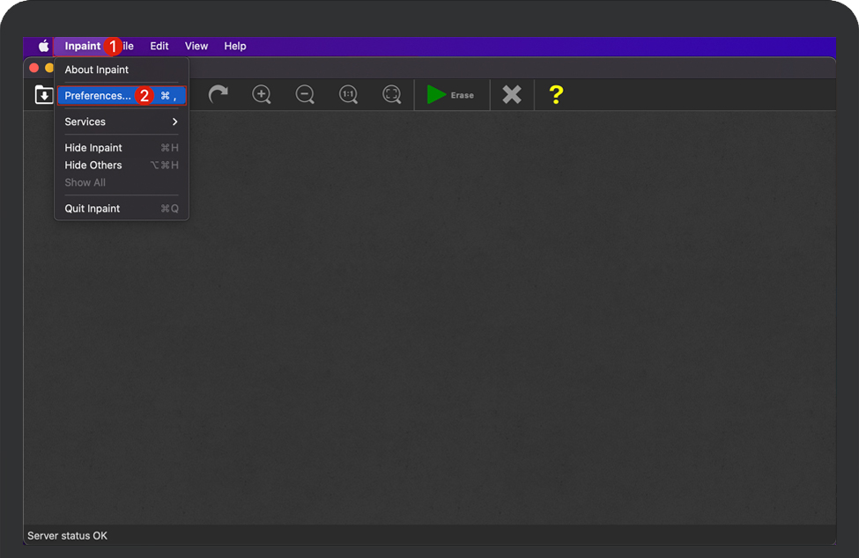Set zoom to 1:1 actual size

click(x=348, y=95)
